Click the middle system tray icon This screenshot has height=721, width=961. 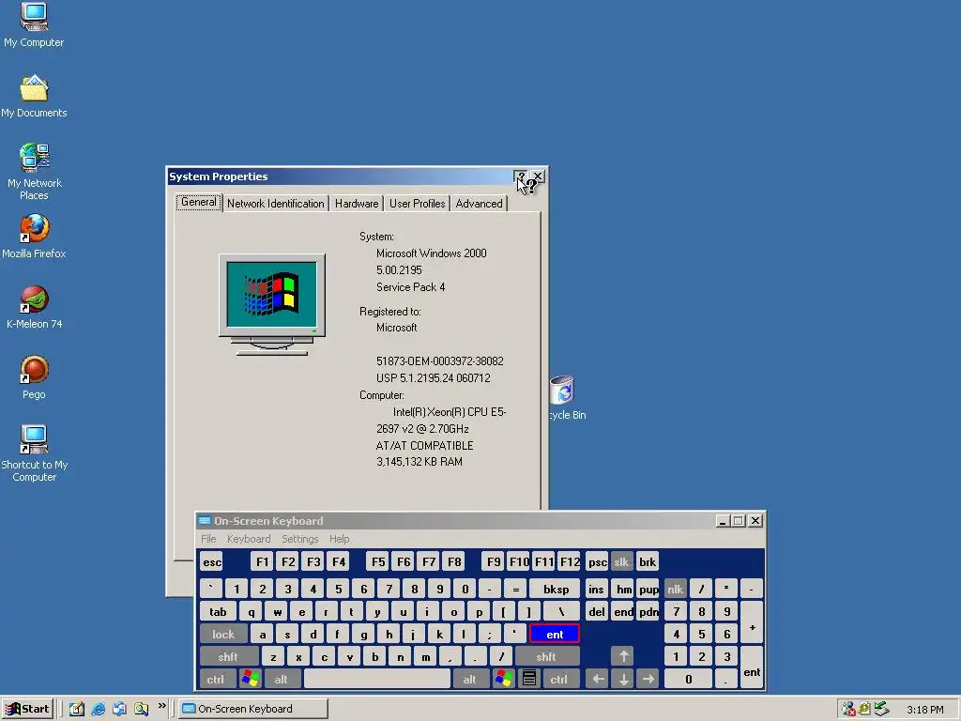[x=864, y=709]
